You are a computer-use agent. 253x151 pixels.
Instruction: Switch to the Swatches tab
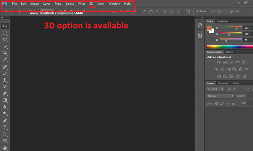point(223,21)
